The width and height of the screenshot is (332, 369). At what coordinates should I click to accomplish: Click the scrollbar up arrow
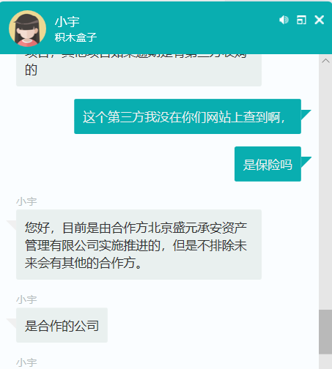pos(325,61)
